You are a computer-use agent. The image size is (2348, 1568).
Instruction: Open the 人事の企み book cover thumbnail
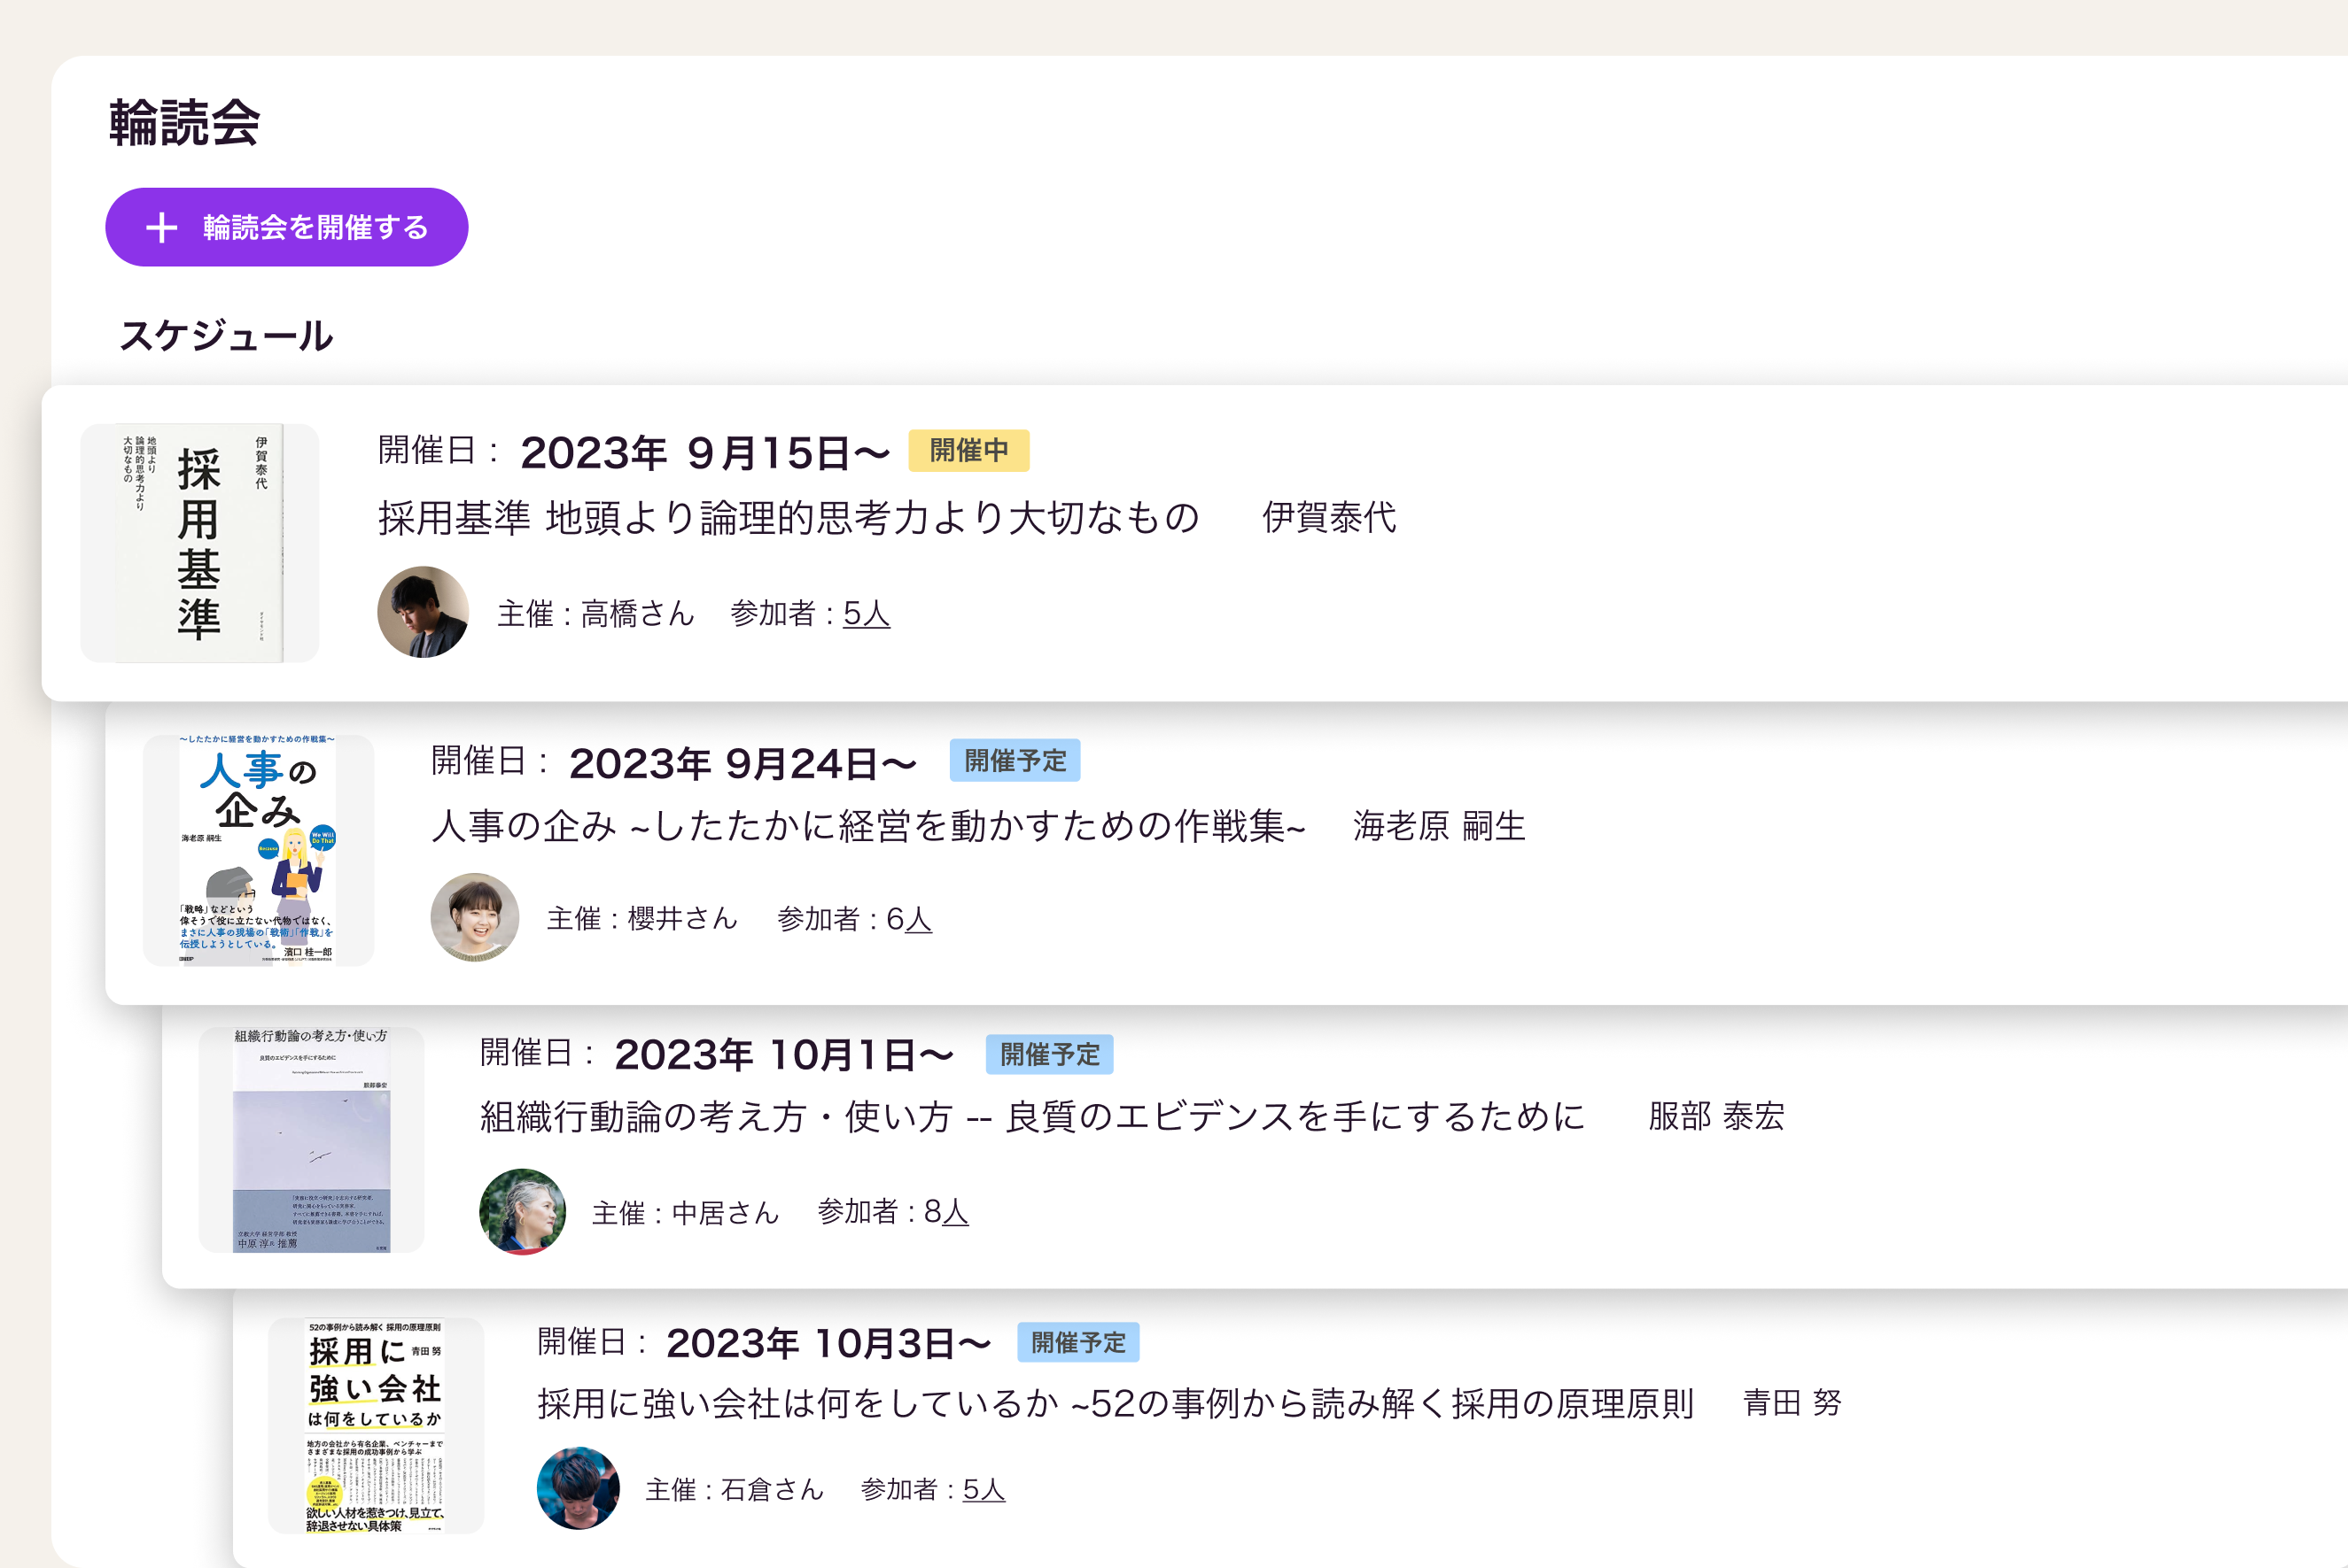click(x=258, y=851)
